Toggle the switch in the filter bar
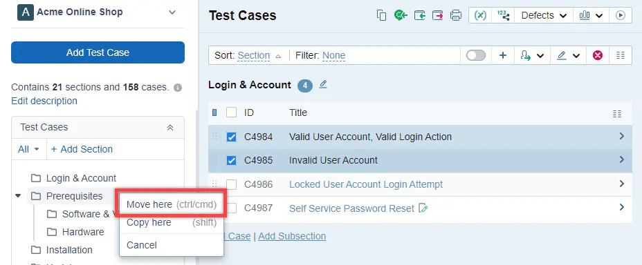This screenshot has height=265, width=642. (476, 55)
